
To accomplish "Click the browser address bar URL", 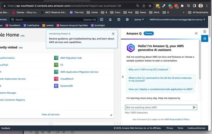I will point(64,6).
